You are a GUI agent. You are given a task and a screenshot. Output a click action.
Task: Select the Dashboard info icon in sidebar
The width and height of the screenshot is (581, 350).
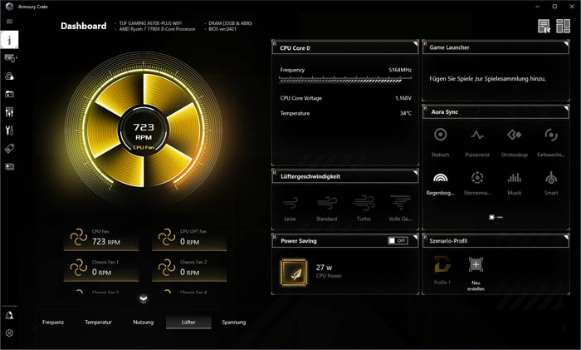point(9,40)
